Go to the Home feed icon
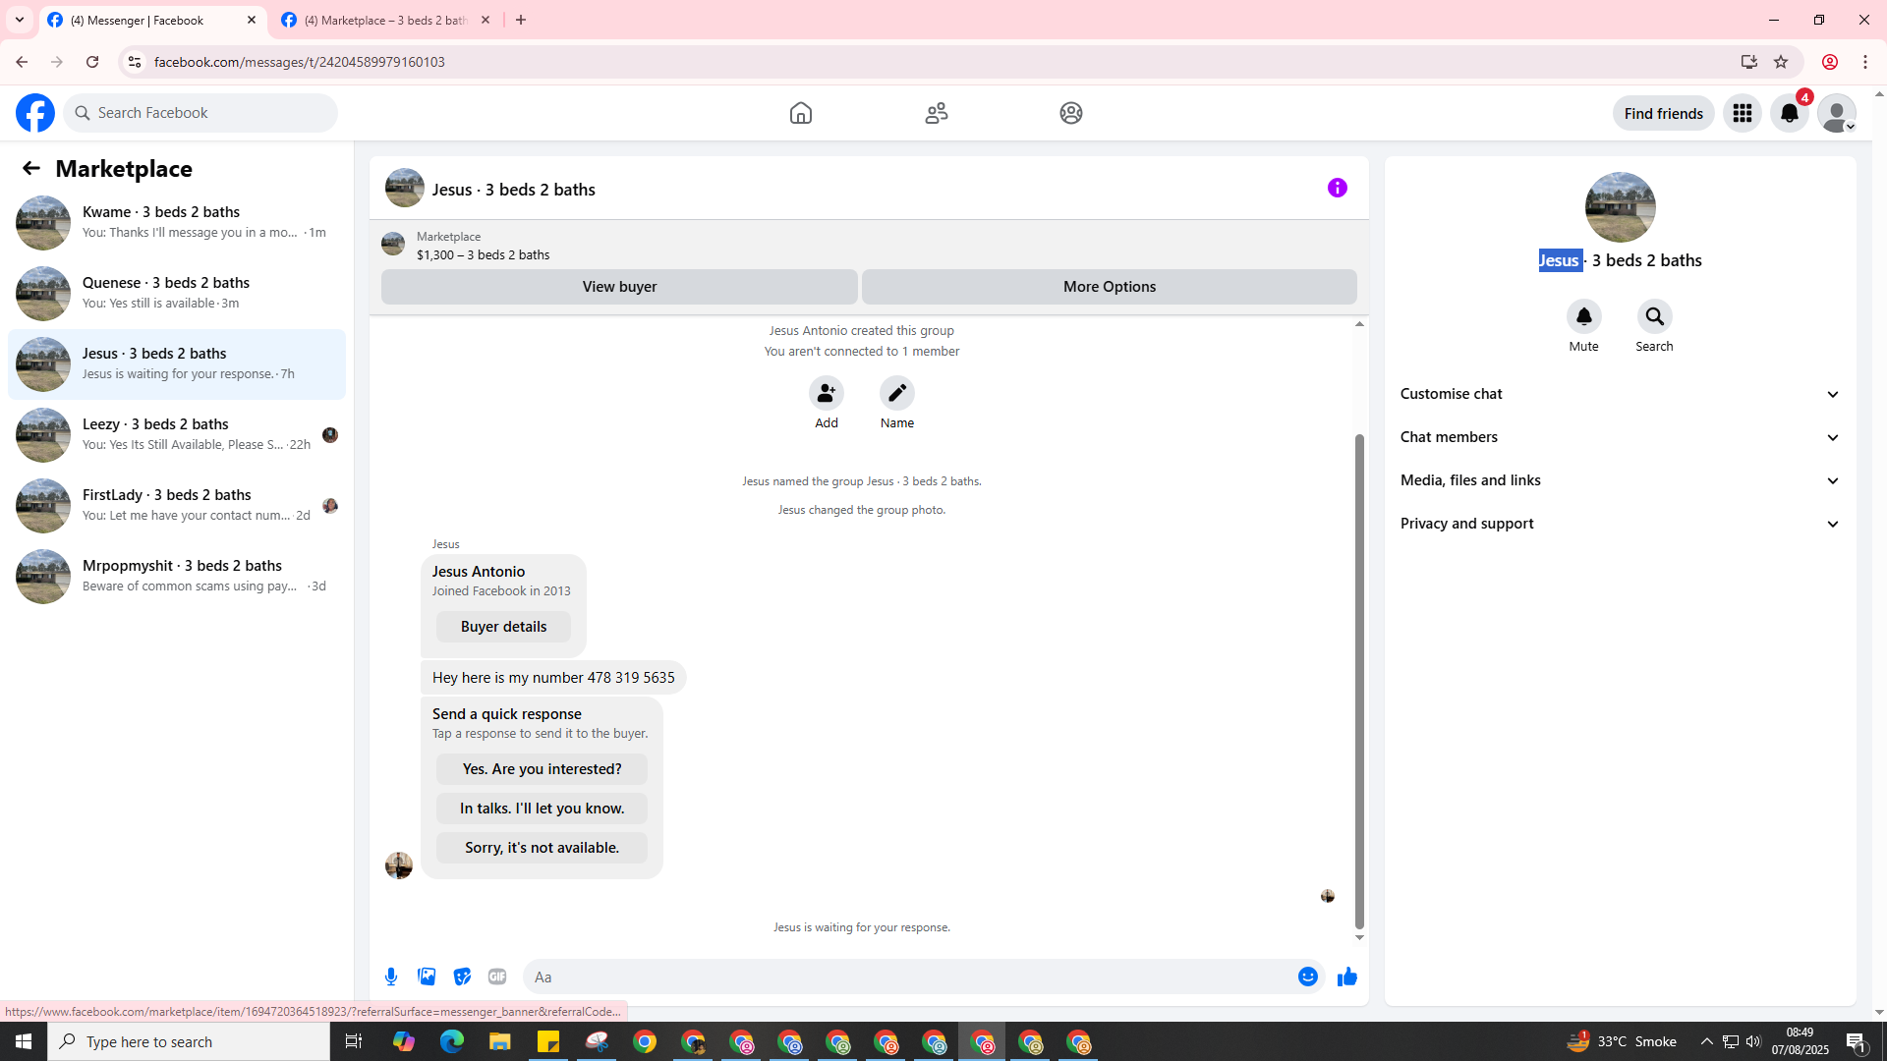 (801, 113)
